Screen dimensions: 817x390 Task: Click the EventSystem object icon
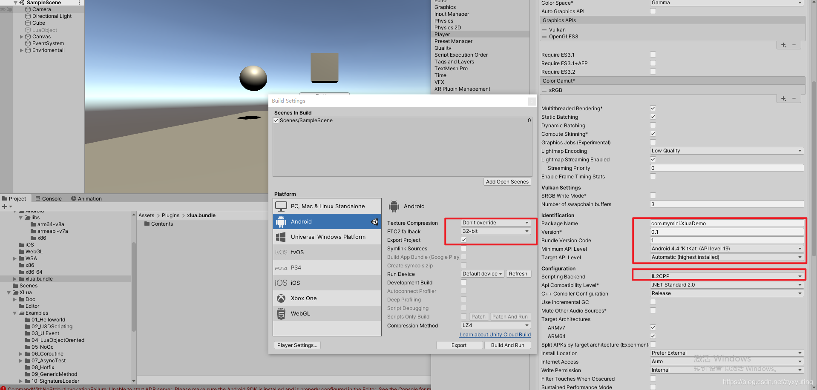click(28, 43)
